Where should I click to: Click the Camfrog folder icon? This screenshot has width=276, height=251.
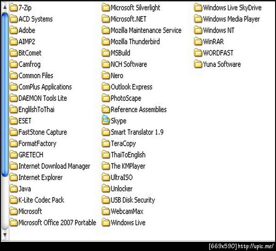[x=13, y=64]
